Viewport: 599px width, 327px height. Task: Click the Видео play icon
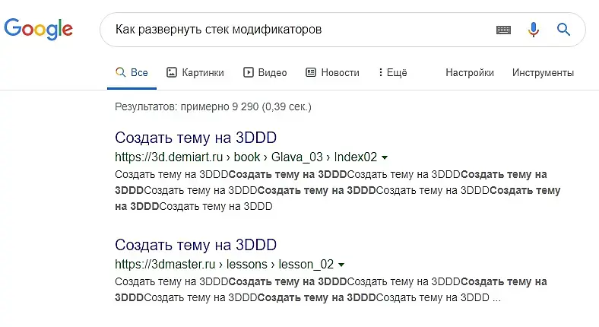(x=249, y=72)
